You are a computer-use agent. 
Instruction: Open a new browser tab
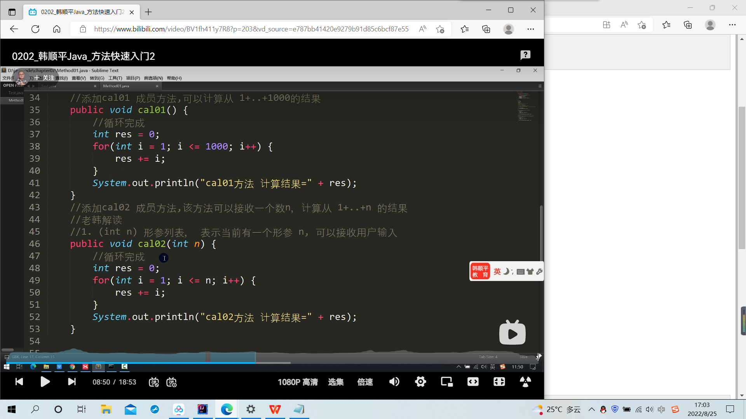pos(148,12)
